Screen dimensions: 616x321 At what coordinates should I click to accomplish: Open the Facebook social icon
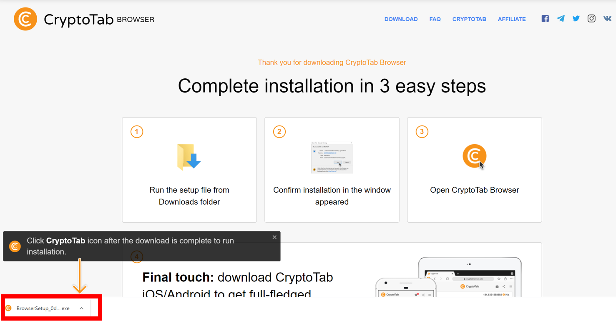pos(545,18)
